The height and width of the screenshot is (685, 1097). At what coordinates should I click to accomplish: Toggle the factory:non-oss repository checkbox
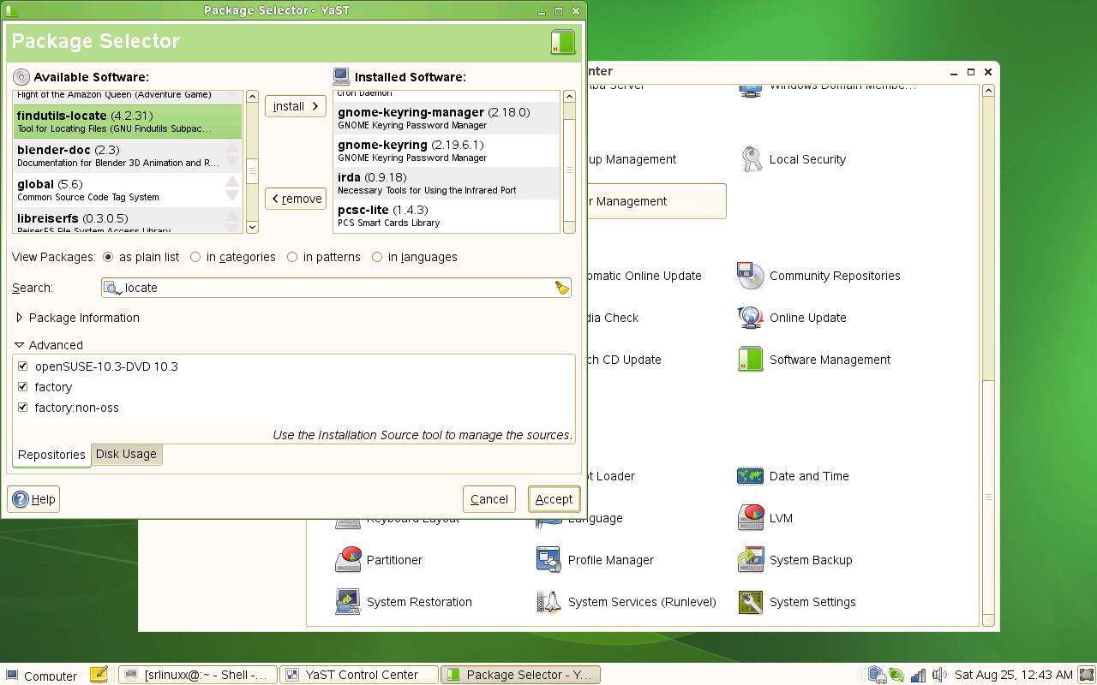point(23,408)
